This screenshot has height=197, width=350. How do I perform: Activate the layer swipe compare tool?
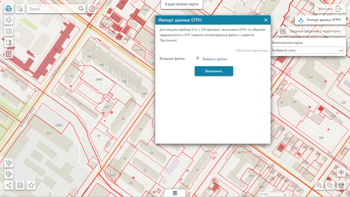[9, 43]
